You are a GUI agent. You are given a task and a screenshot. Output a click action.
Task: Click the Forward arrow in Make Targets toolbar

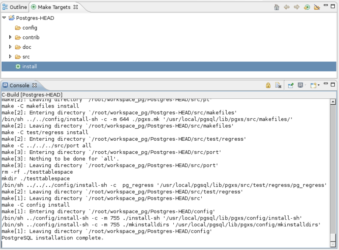click(x=297, y=7)
